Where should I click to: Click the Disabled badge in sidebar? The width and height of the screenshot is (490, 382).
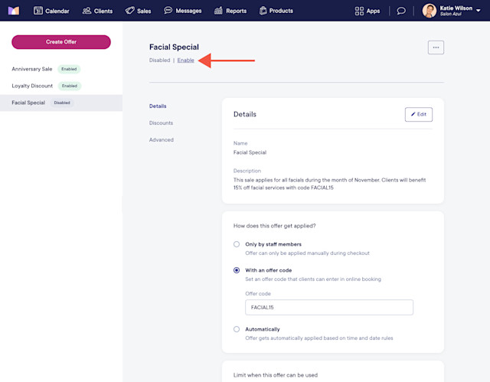[x=62, y=103]
